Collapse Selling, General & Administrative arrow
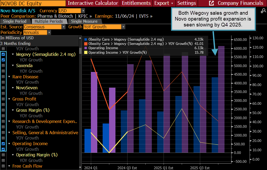This screenshot has width=267, height=170. [x=9, y=133]
